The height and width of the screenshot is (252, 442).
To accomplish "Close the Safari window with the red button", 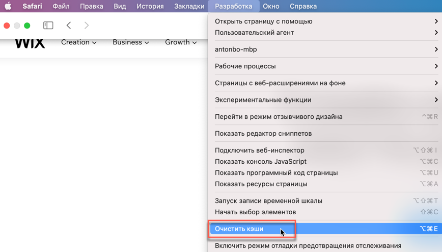I will point(7,26).
